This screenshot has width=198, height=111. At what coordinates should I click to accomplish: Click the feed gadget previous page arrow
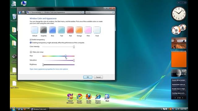click(175, 98)
